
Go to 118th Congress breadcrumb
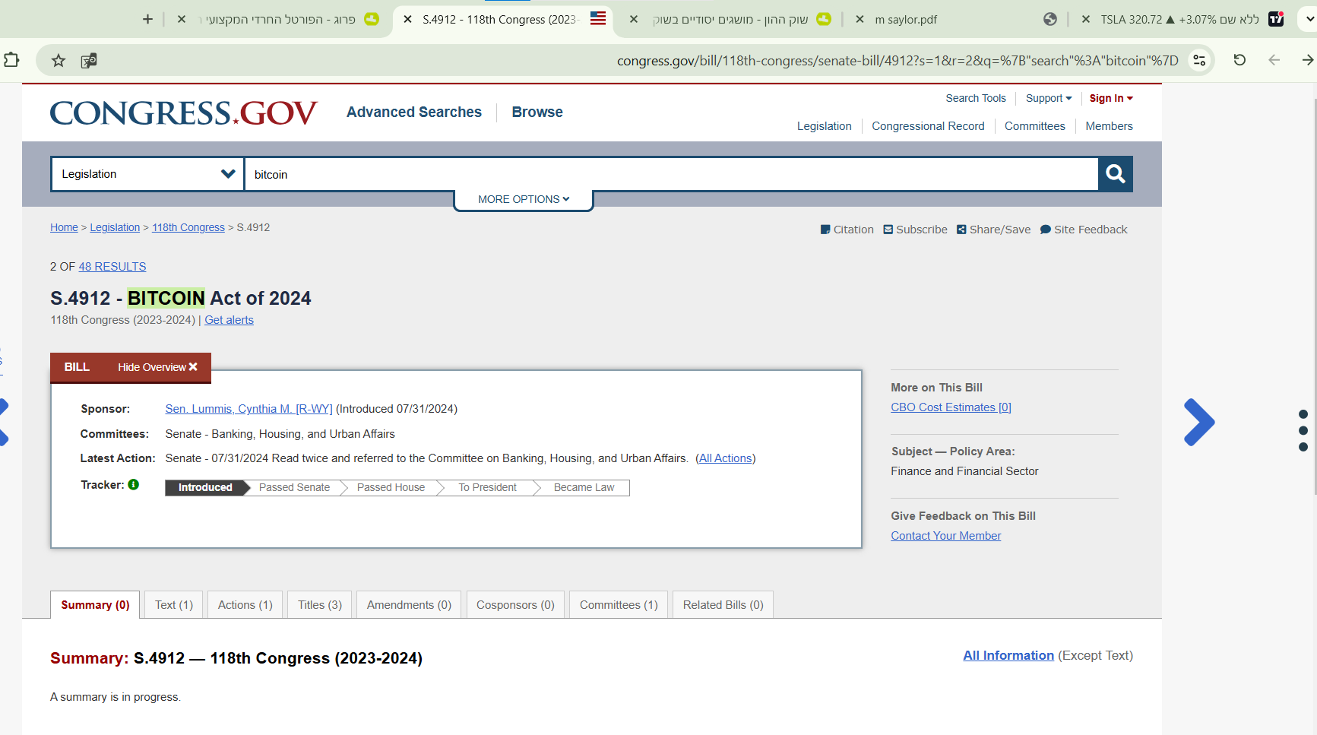click(188, 227)
